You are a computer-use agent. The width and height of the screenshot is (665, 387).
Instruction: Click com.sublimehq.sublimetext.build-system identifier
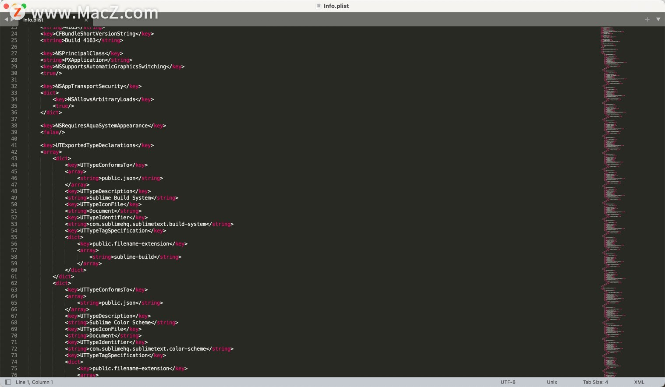point(148,224)
